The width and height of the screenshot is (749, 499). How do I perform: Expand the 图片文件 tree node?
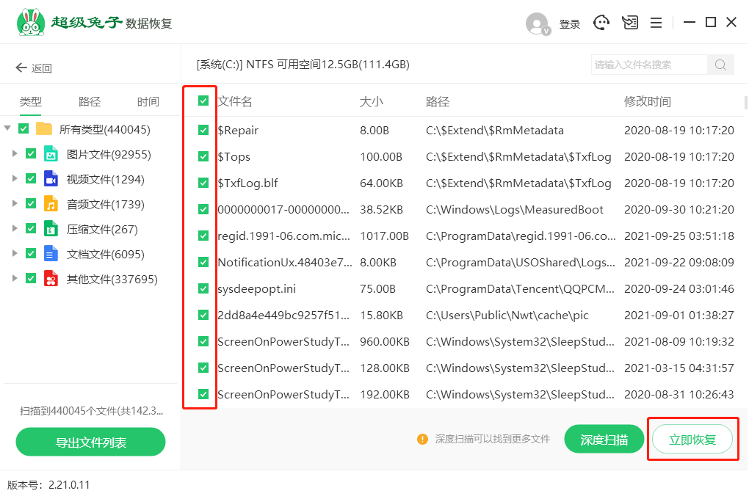[x=15, y=154]
